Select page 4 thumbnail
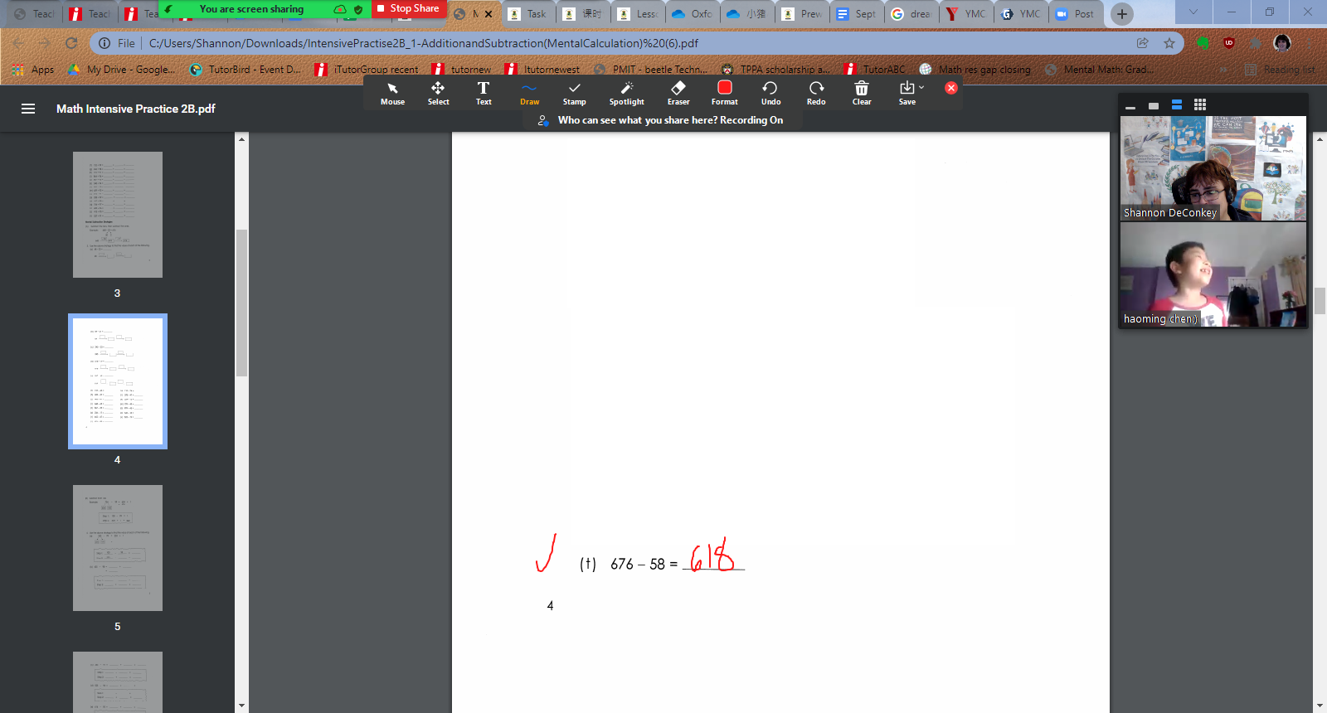 [118, 381]
